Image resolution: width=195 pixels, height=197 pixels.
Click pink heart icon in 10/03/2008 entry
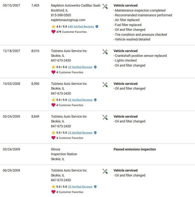tap(53, 105)
